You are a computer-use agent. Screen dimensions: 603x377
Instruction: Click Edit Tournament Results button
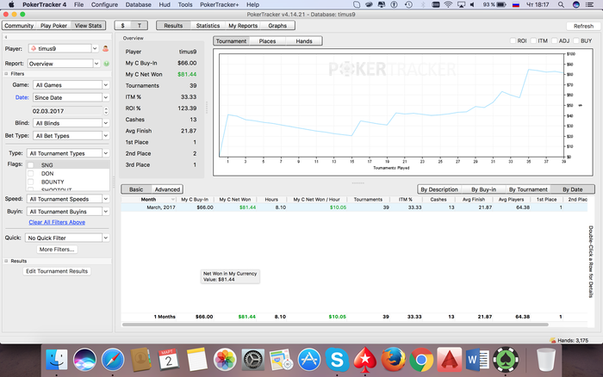click(57, 271)
